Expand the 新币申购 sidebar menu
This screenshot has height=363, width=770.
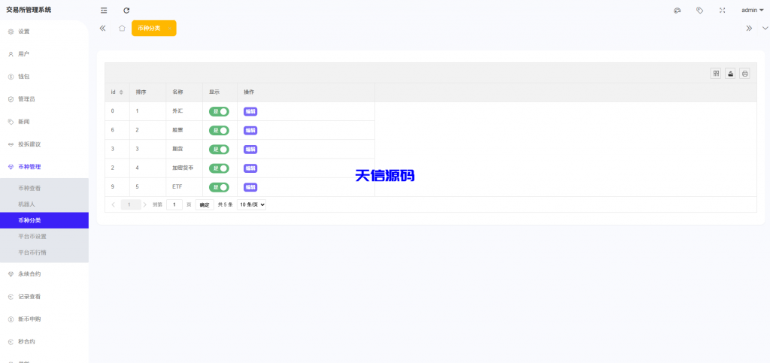pos(44,319)
